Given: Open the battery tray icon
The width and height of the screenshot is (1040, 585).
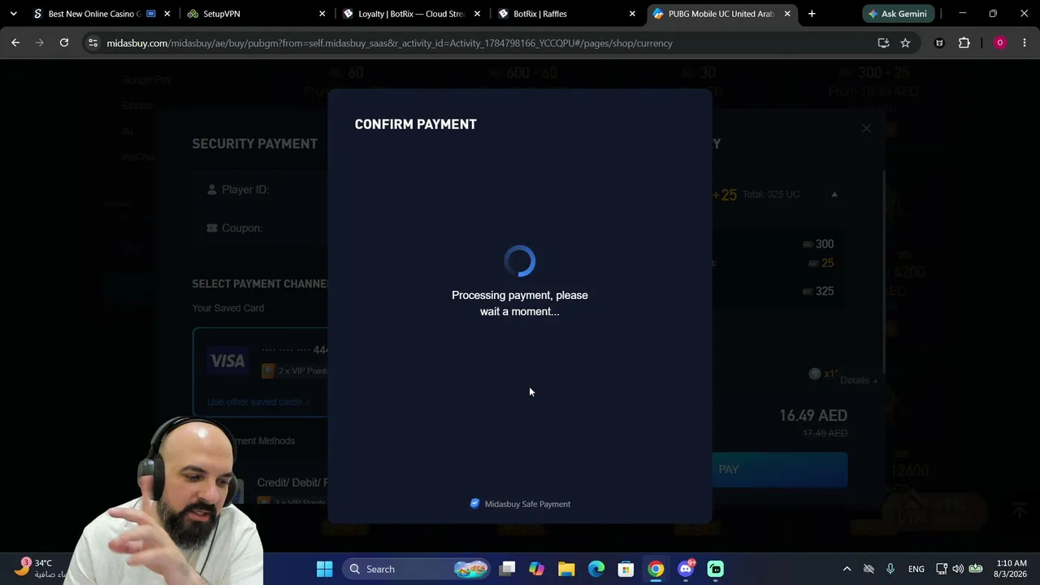Looking at the screenshot, I should 976,569.
